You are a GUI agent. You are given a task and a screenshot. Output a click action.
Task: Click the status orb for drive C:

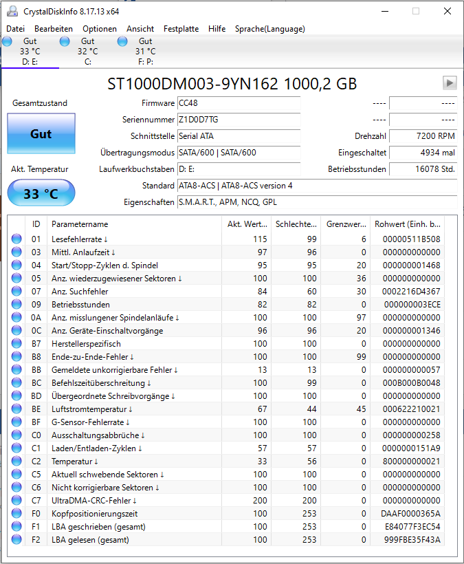65,41
